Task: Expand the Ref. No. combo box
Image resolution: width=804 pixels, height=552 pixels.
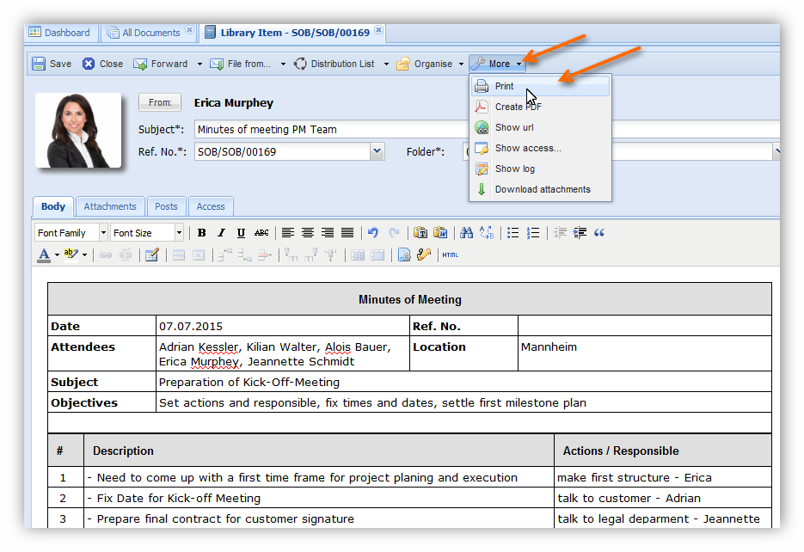Action: 377,151
